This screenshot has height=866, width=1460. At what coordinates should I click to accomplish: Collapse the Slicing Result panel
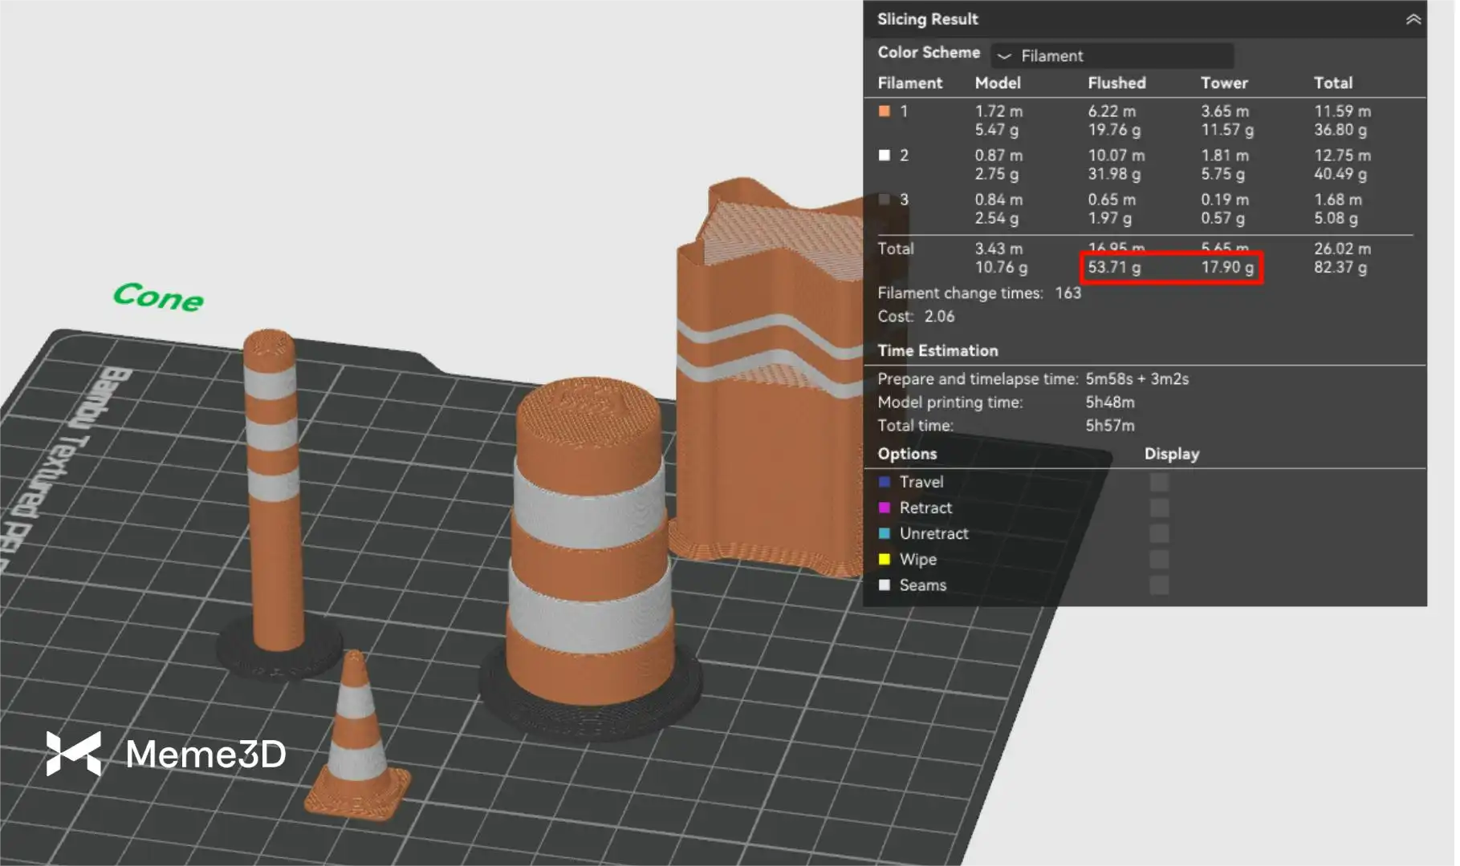coord(1413,19)
